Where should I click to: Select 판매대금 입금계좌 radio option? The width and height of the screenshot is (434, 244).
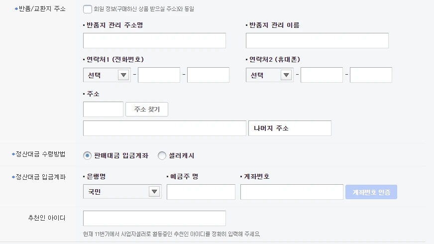pos(88,156)
